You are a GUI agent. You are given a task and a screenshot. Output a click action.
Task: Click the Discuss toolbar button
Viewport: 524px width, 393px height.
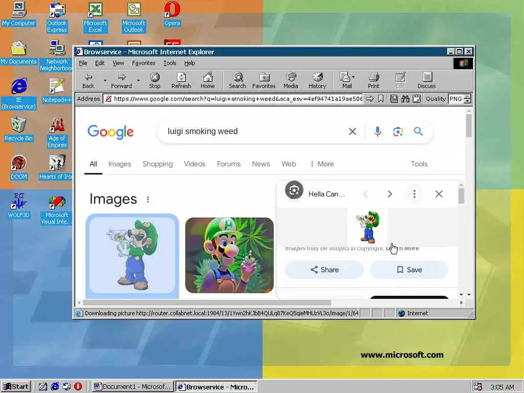click(x=426, y=81)
